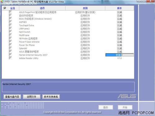
Task: Click the 开始 start button
Action: point(125,107)
